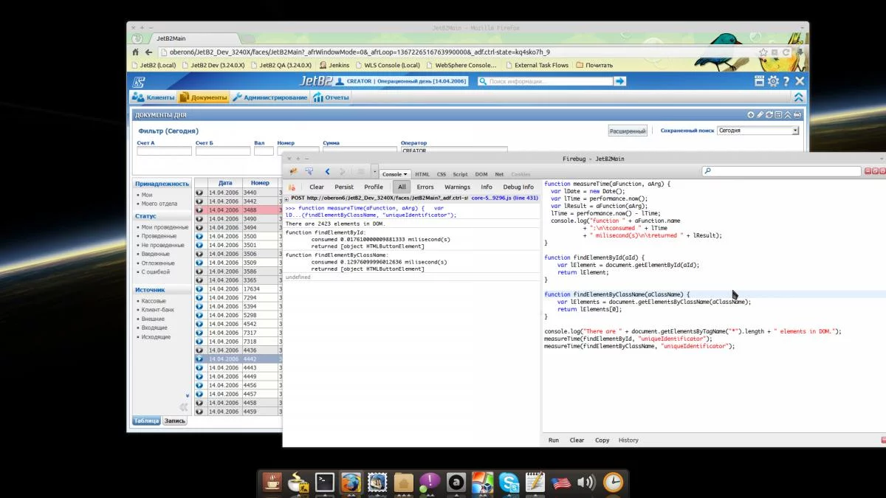Refresh the Документы дня panel
The width and height of the screenshot is (886, 498).
769,115
